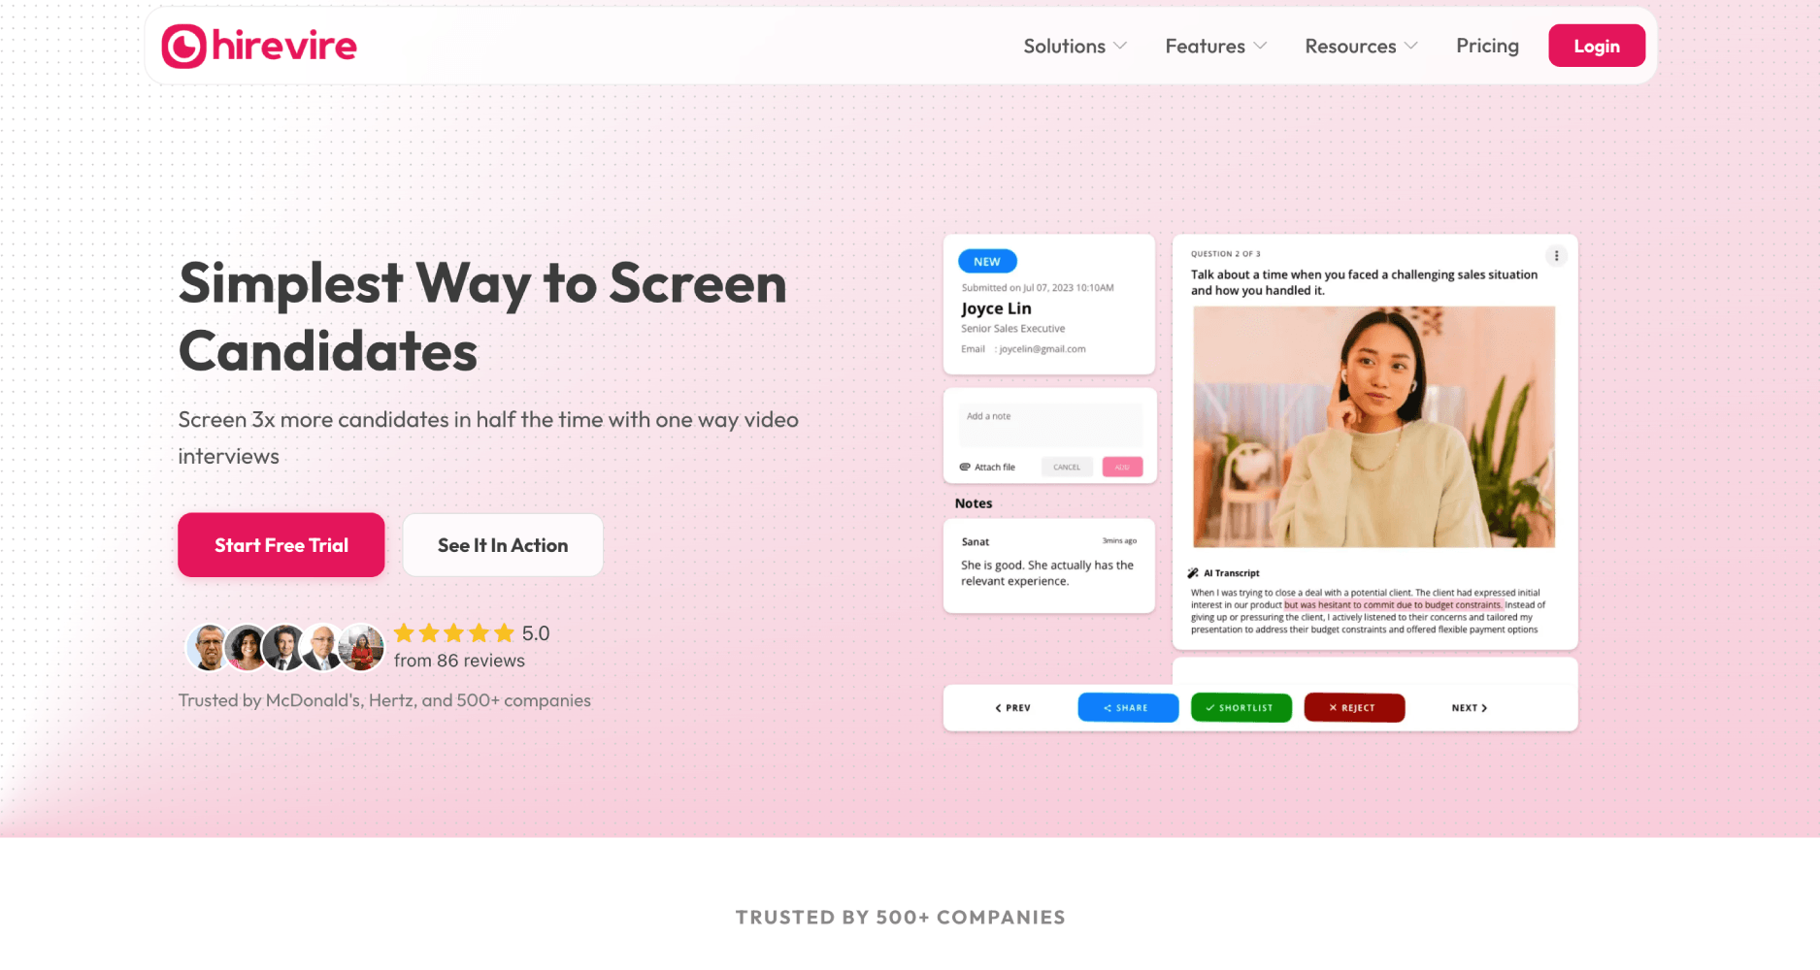Expand the Features dropdown menu
Image resolution: width=1820 pixels, height=970 pixels.
(1215, 47)
